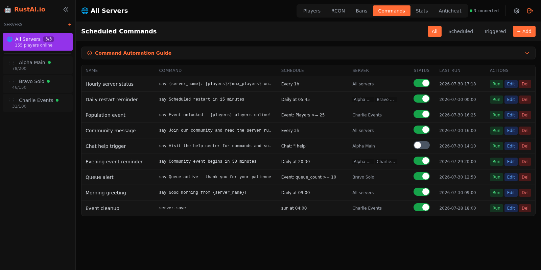Show All commands filter
The image size is (541, 270).
coord(434,31)
